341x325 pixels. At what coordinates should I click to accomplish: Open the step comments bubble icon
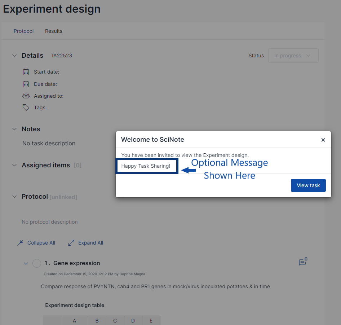[x=302, y=262]
